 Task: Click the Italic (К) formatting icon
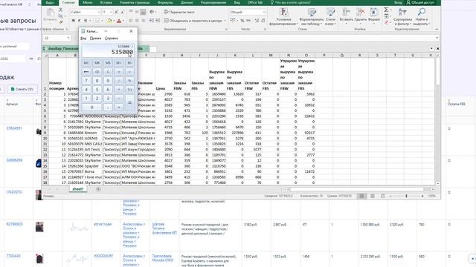click(80, 21)
